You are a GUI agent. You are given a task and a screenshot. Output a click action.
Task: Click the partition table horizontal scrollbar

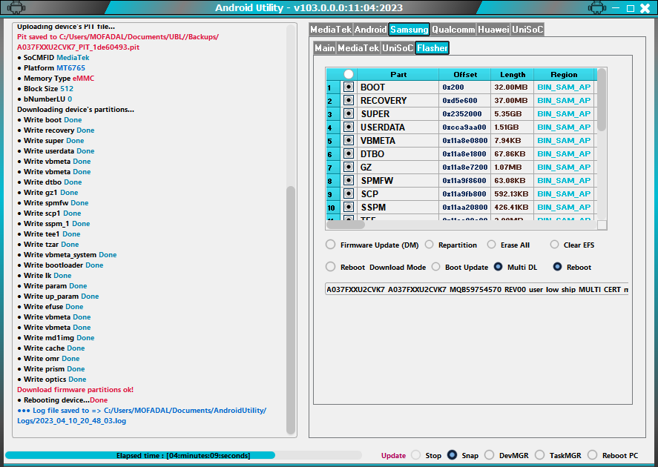346,225
